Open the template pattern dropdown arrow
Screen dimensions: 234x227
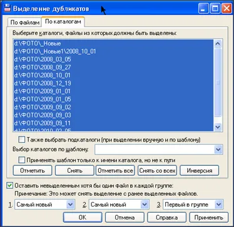tap(218, 150)
